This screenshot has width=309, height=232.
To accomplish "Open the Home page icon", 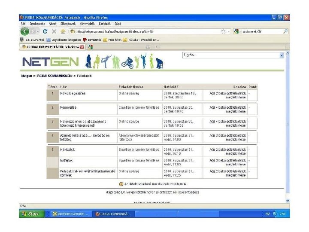I will 63,31.
